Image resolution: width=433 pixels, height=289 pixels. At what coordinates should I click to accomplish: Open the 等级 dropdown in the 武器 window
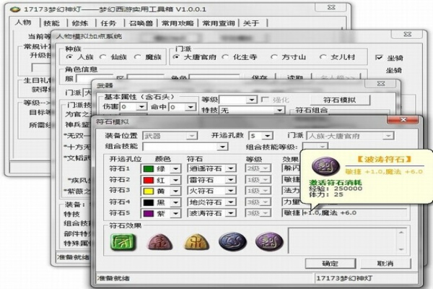pos(251,100)
